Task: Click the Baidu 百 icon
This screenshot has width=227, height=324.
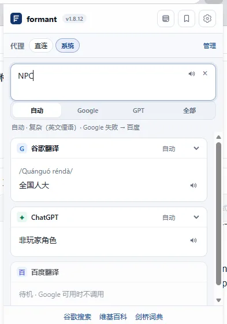Action: tap(22, 273)
